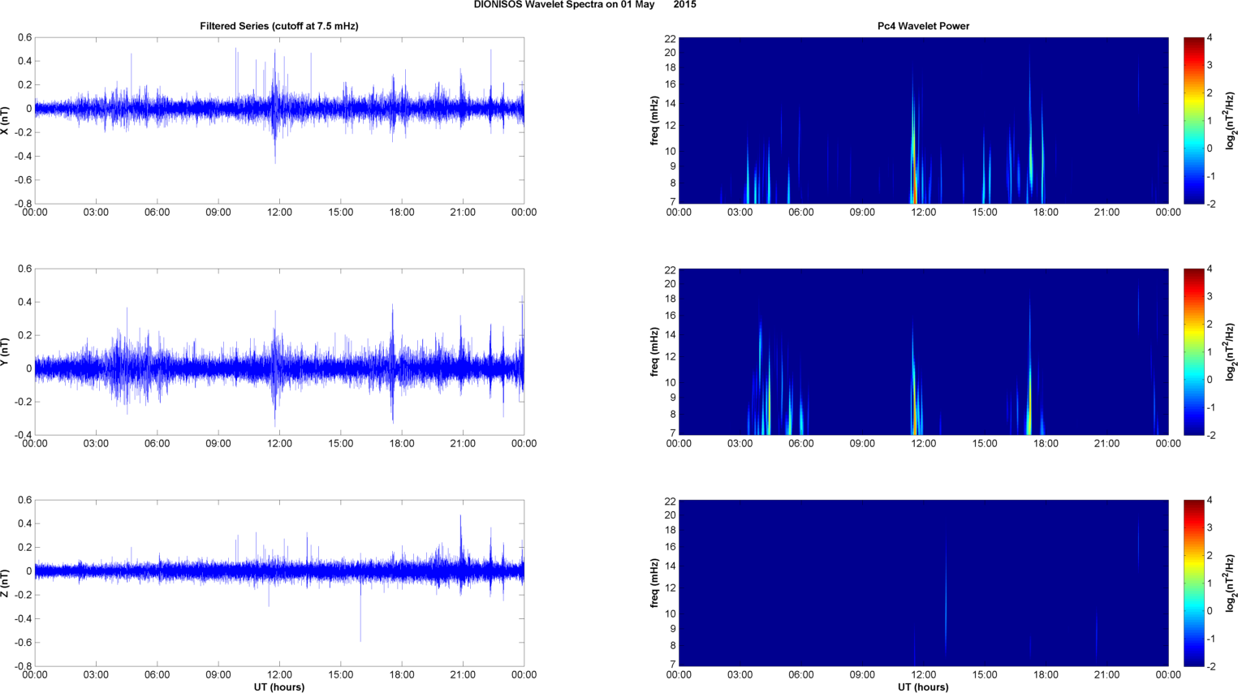This screenshot has height=693, width=1238.
Task: Click the 12:00 tick below the X series plot
Action: pyautogui.click(x=279, y=213)
